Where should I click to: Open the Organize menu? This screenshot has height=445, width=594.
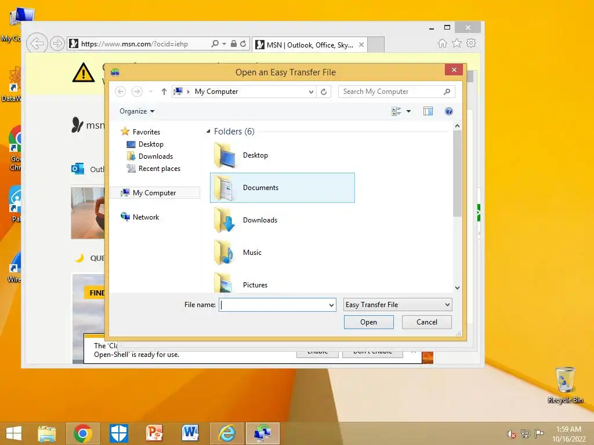[137, 111]
